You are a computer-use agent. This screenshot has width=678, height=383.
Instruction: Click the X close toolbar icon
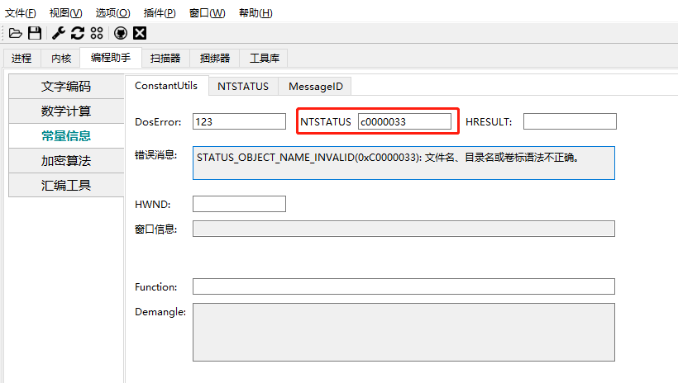coord(140,33)
